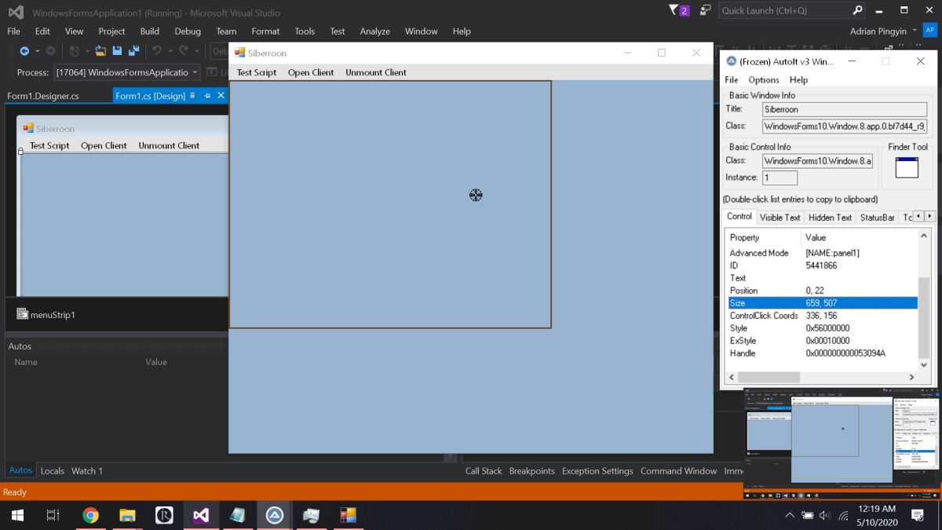Click Unmount Client in the designer form
Image resolution: width=942 pixels, height=530 pixels.
(169, 145)
